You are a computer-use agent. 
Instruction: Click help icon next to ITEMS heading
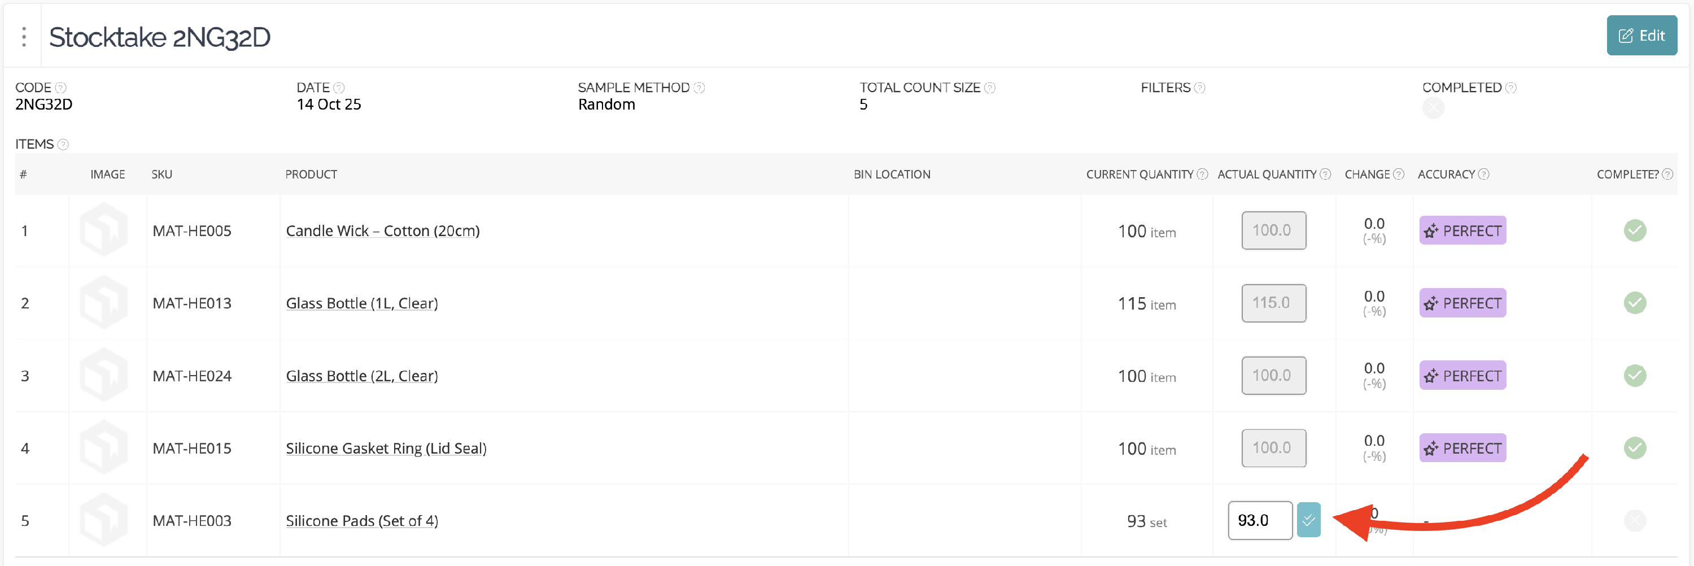pyautogui.click(x=63, y=144)
